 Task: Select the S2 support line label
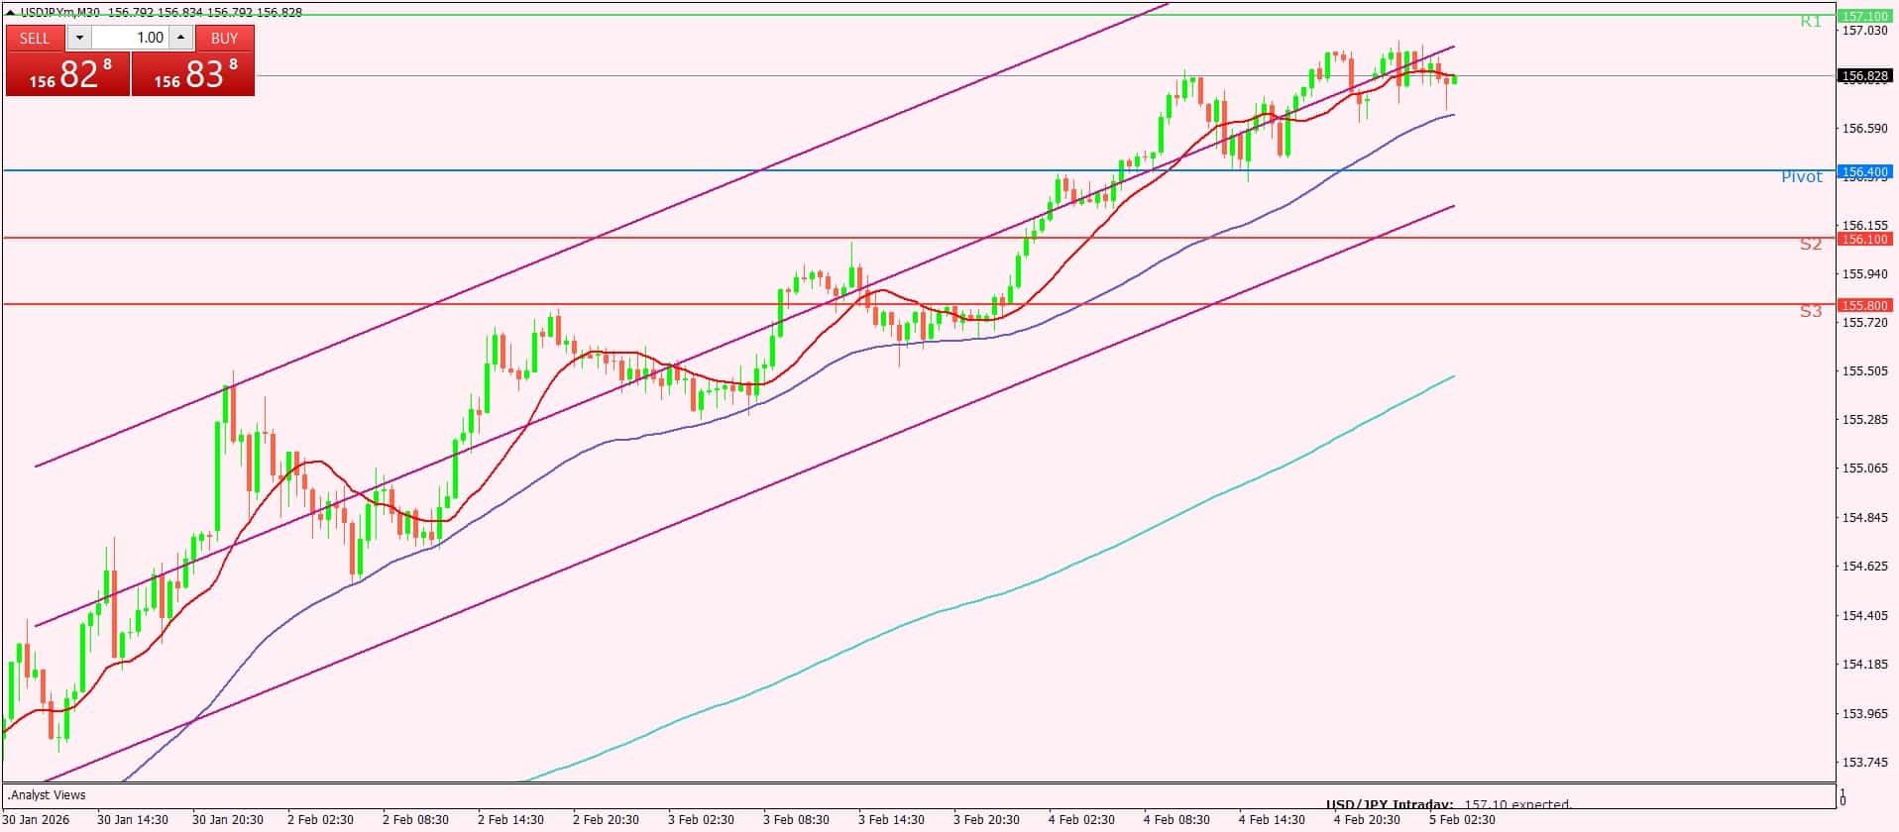coord(1810,245)
